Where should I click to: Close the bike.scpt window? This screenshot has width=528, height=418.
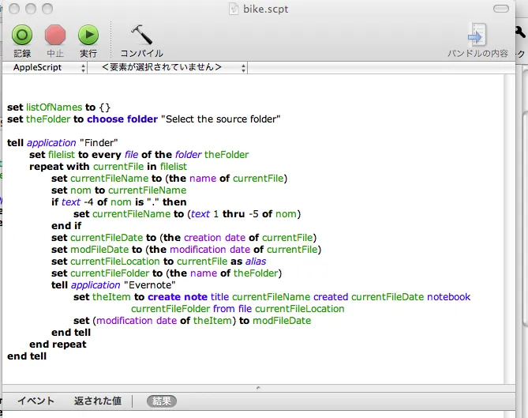pos(13,9)
